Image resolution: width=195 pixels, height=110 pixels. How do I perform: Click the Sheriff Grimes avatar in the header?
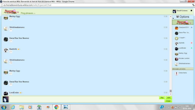(x=174, y=12)
